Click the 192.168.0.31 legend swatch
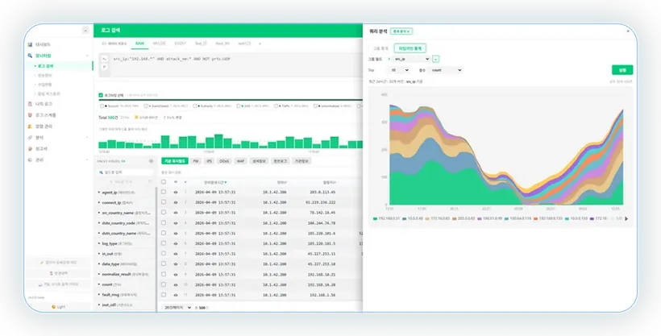Viewport: 661px width, 336px height. coord(375,219)
